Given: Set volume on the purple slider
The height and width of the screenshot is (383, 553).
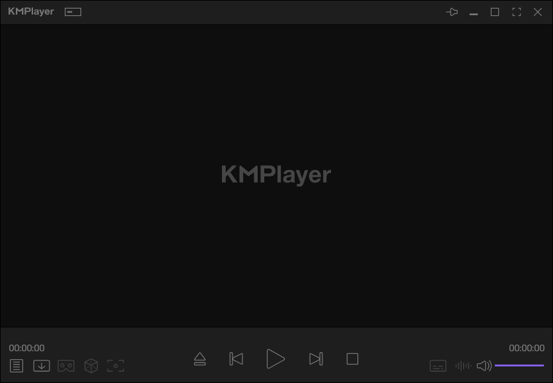Looking at the screenshot, I should tap(519, 365).
